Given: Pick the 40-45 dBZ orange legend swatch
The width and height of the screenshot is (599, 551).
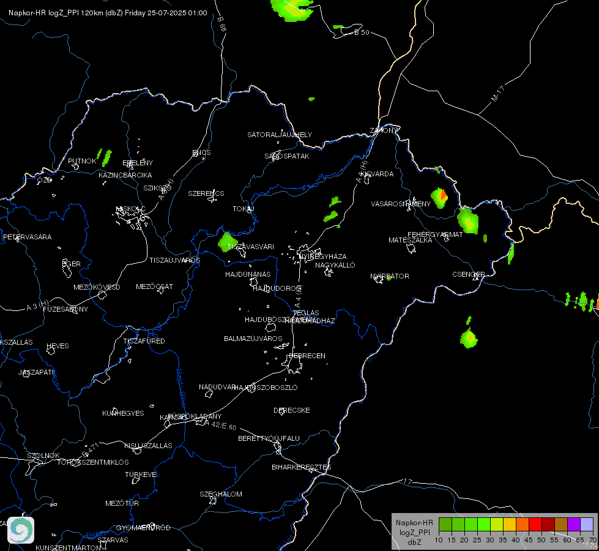Looking at the screenshot, I should [x=523, y=524].
